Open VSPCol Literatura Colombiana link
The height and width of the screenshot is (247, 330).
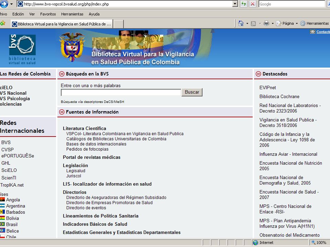[125, 134]
